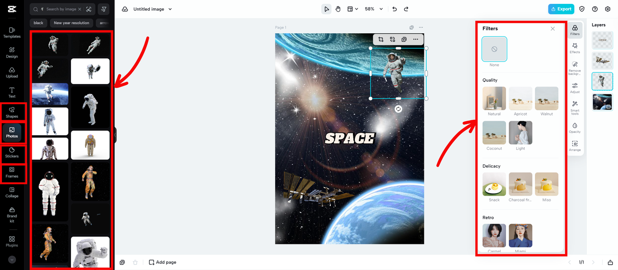618x270 pixels.
Task: Apply the Snack filter
Action: point(494,184)
